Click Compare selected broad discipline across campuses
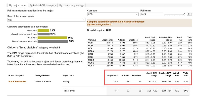The width and height of the screenshot is (201, 106). coord(116,22)
